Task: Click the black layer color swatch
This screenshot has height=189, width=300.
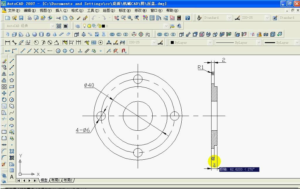Action: click(x=103, y=26)
